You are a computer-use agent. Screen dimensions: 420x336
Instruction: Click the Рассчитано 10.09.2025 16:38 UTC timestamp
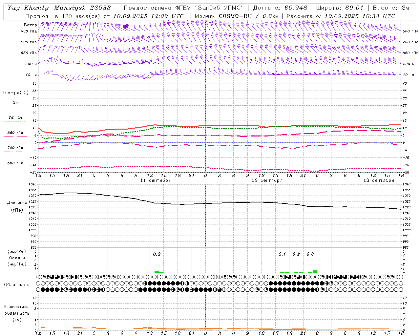click(x=341, y=16)
